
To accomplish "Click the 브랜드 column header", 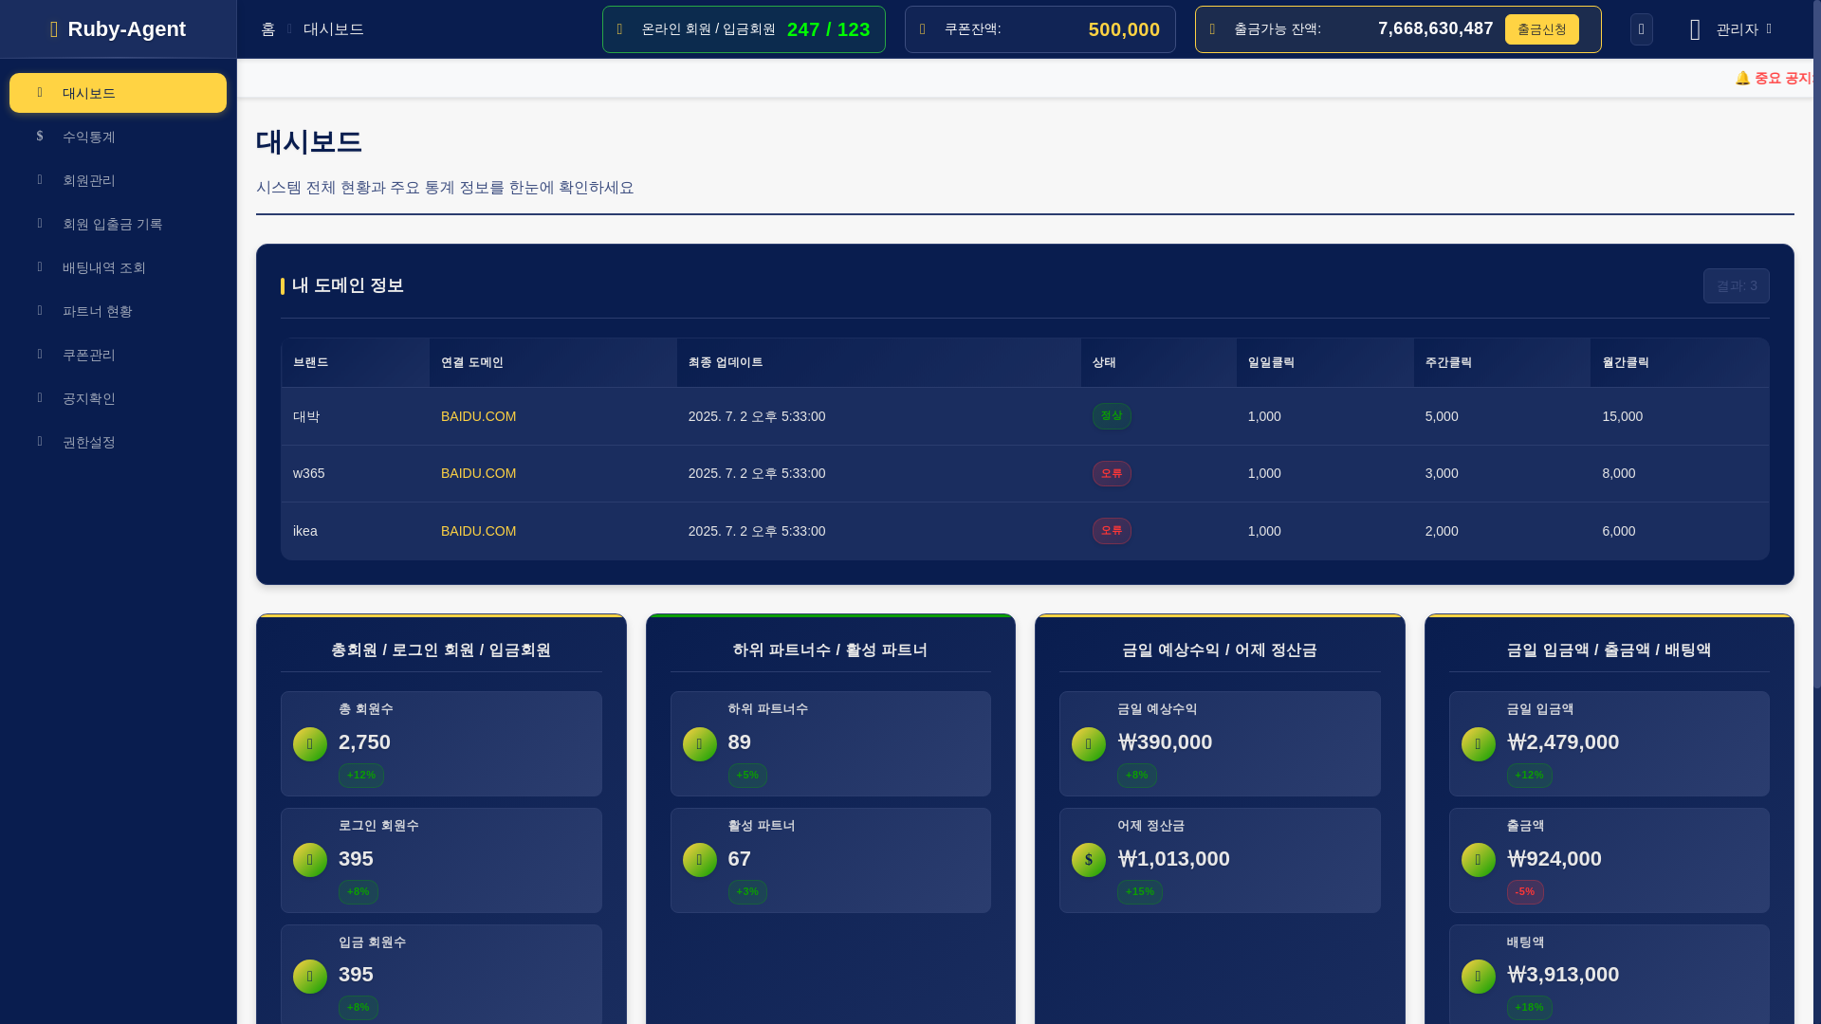I will [355, 362].
